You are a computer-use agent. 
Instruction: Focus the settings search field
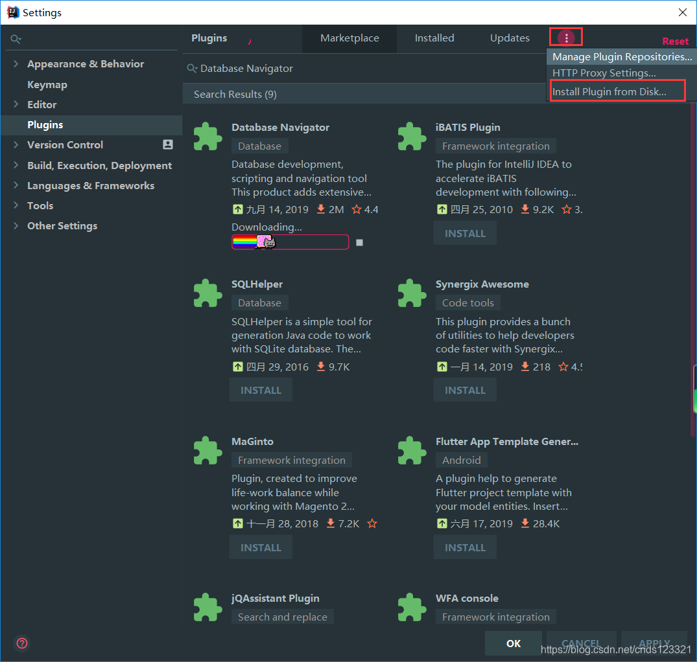pos(91,39)
